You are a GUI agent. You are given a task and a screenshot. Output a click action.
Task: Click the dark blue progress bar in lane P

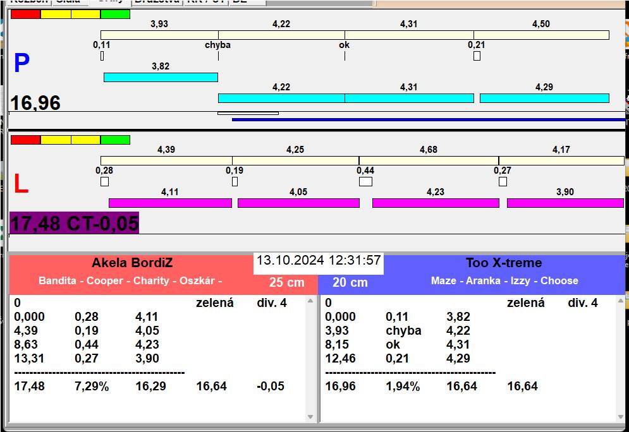pyautogui.click(x=429, y=119)
